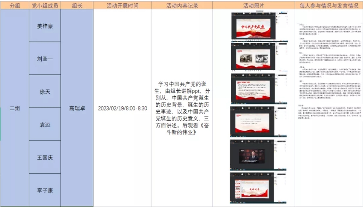
Task: Click the 活动内容记录 column header
Action: [x=182, y=6]
